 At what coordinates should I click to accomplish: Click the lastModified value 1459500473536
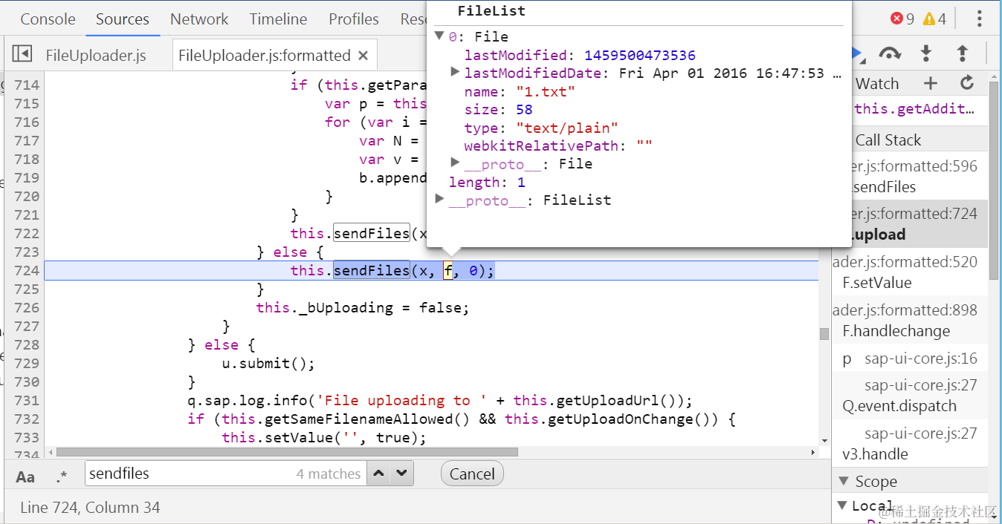639,55
